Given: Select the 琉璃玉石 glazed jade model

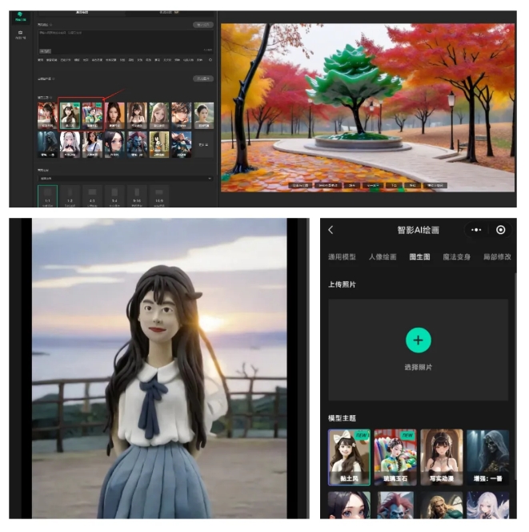Looking at the screenshot, I should pyautogui.click(x=395, y=457).
